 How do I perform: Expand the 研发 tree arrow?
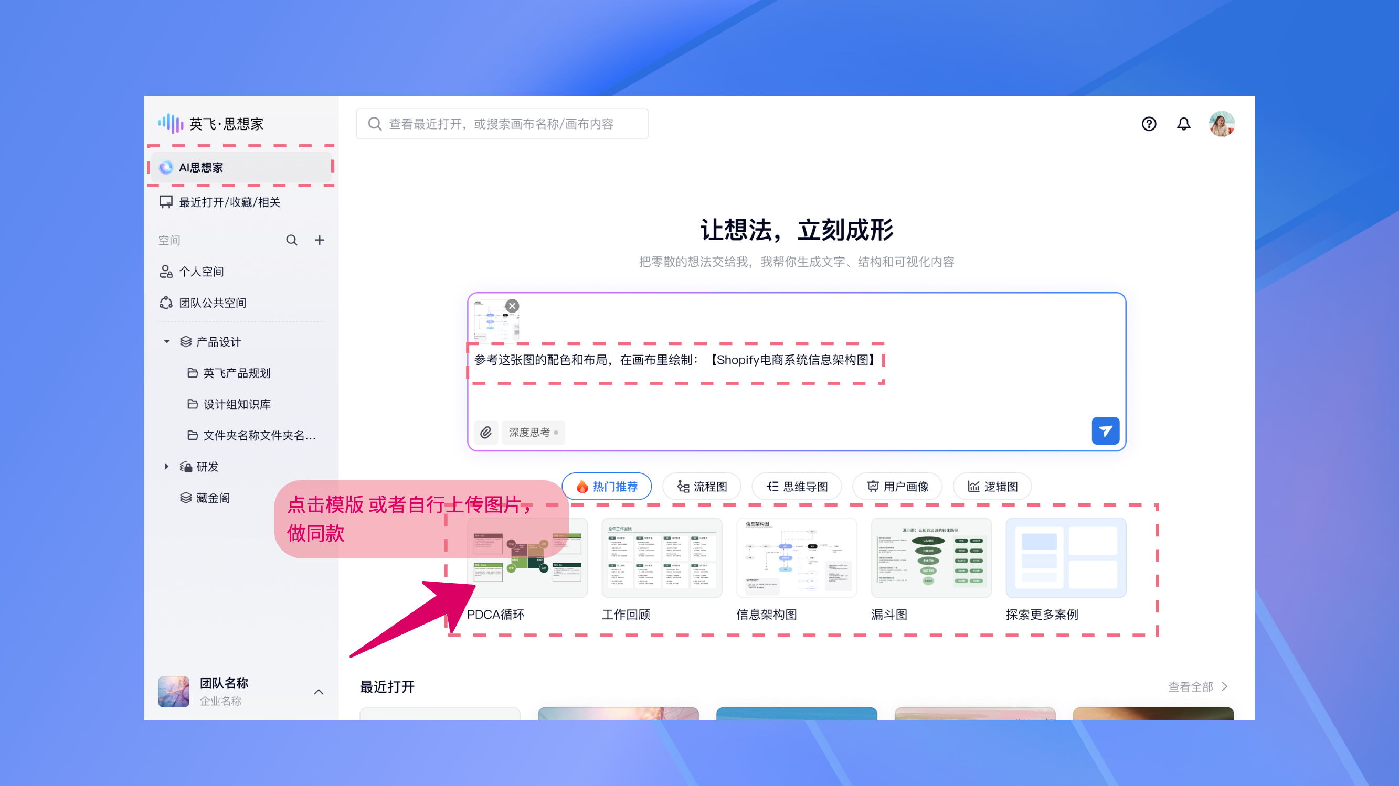point(167,467)
